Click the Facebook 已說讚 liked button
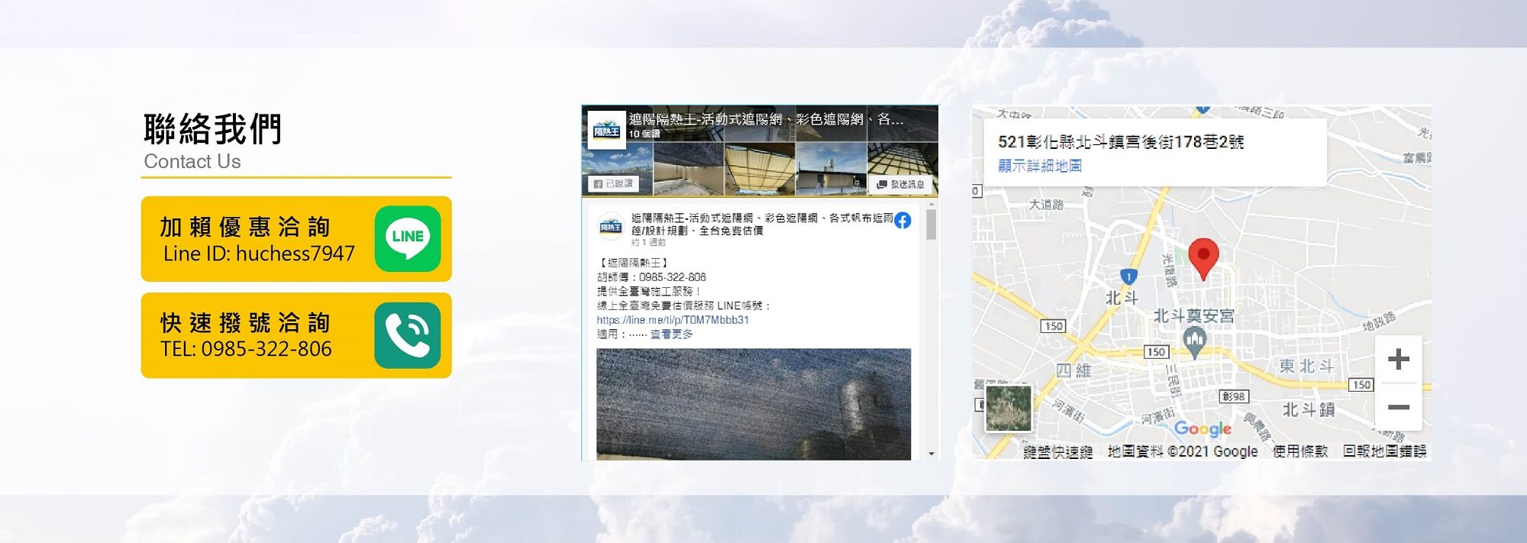 614,183
